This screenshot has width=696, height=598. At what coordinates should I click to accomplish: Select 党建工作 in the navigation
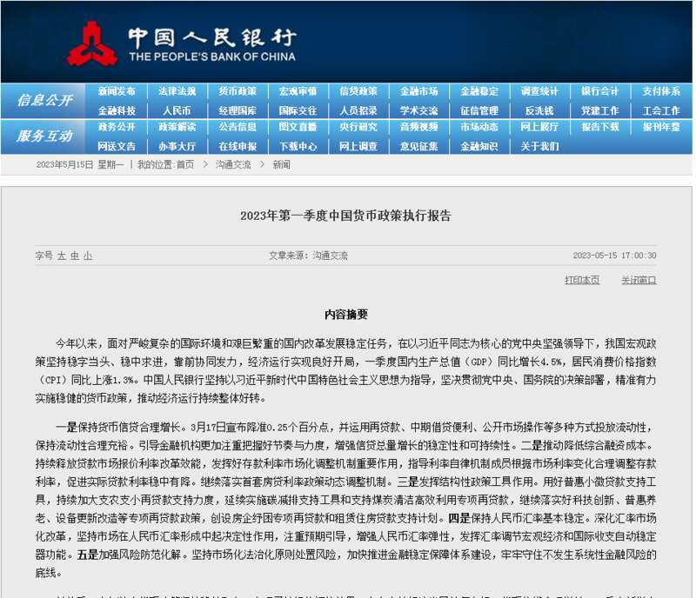click(x=599, y=110)
